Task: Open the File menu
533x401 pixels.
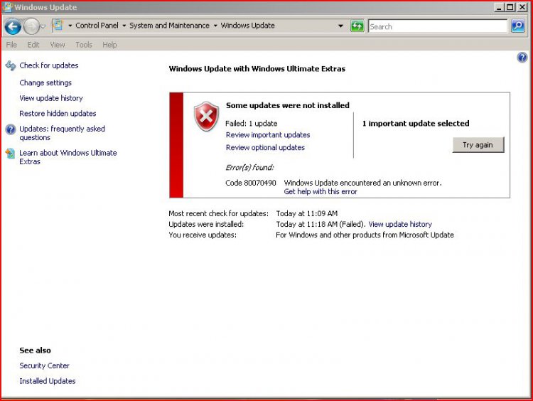Action: [11, 45]
